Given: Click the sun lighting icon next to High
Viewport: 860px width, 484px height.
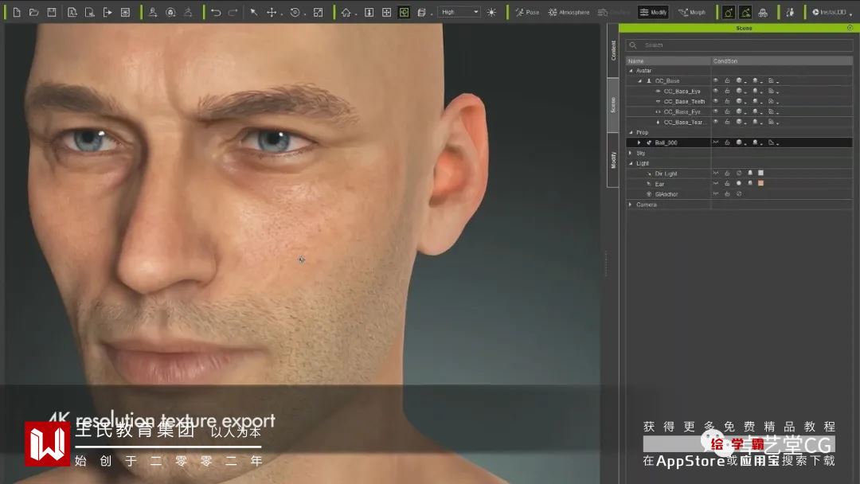Looking at the screenshot, I should [x=491, y=12].
